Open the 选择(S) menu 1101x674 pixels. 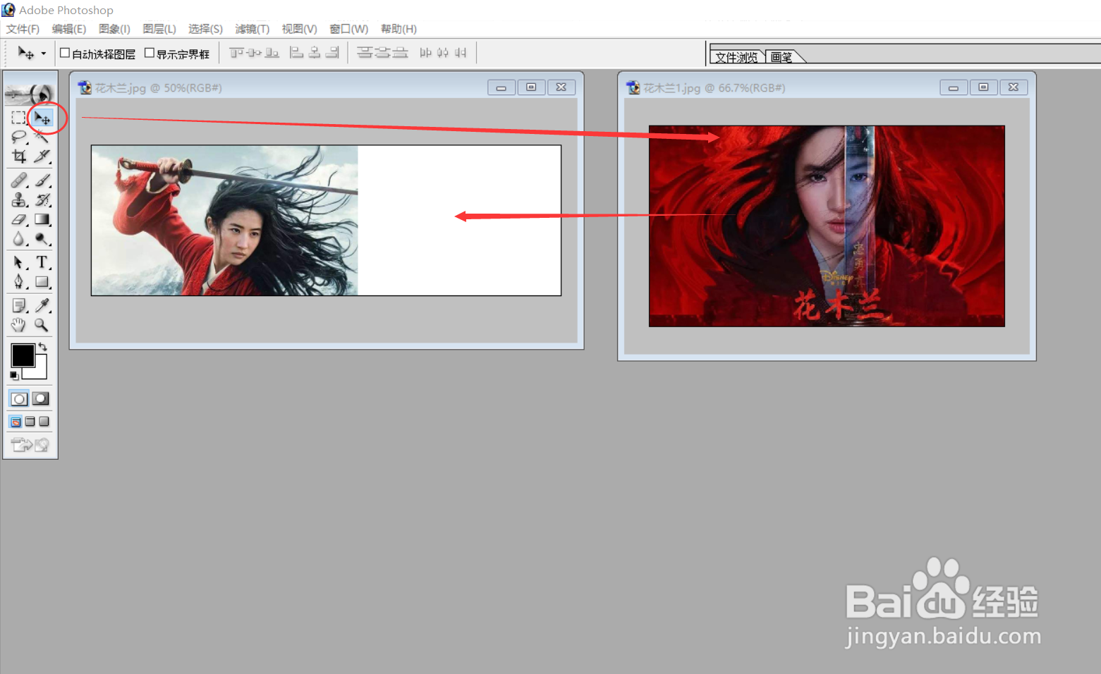click(x=205, y=29)
